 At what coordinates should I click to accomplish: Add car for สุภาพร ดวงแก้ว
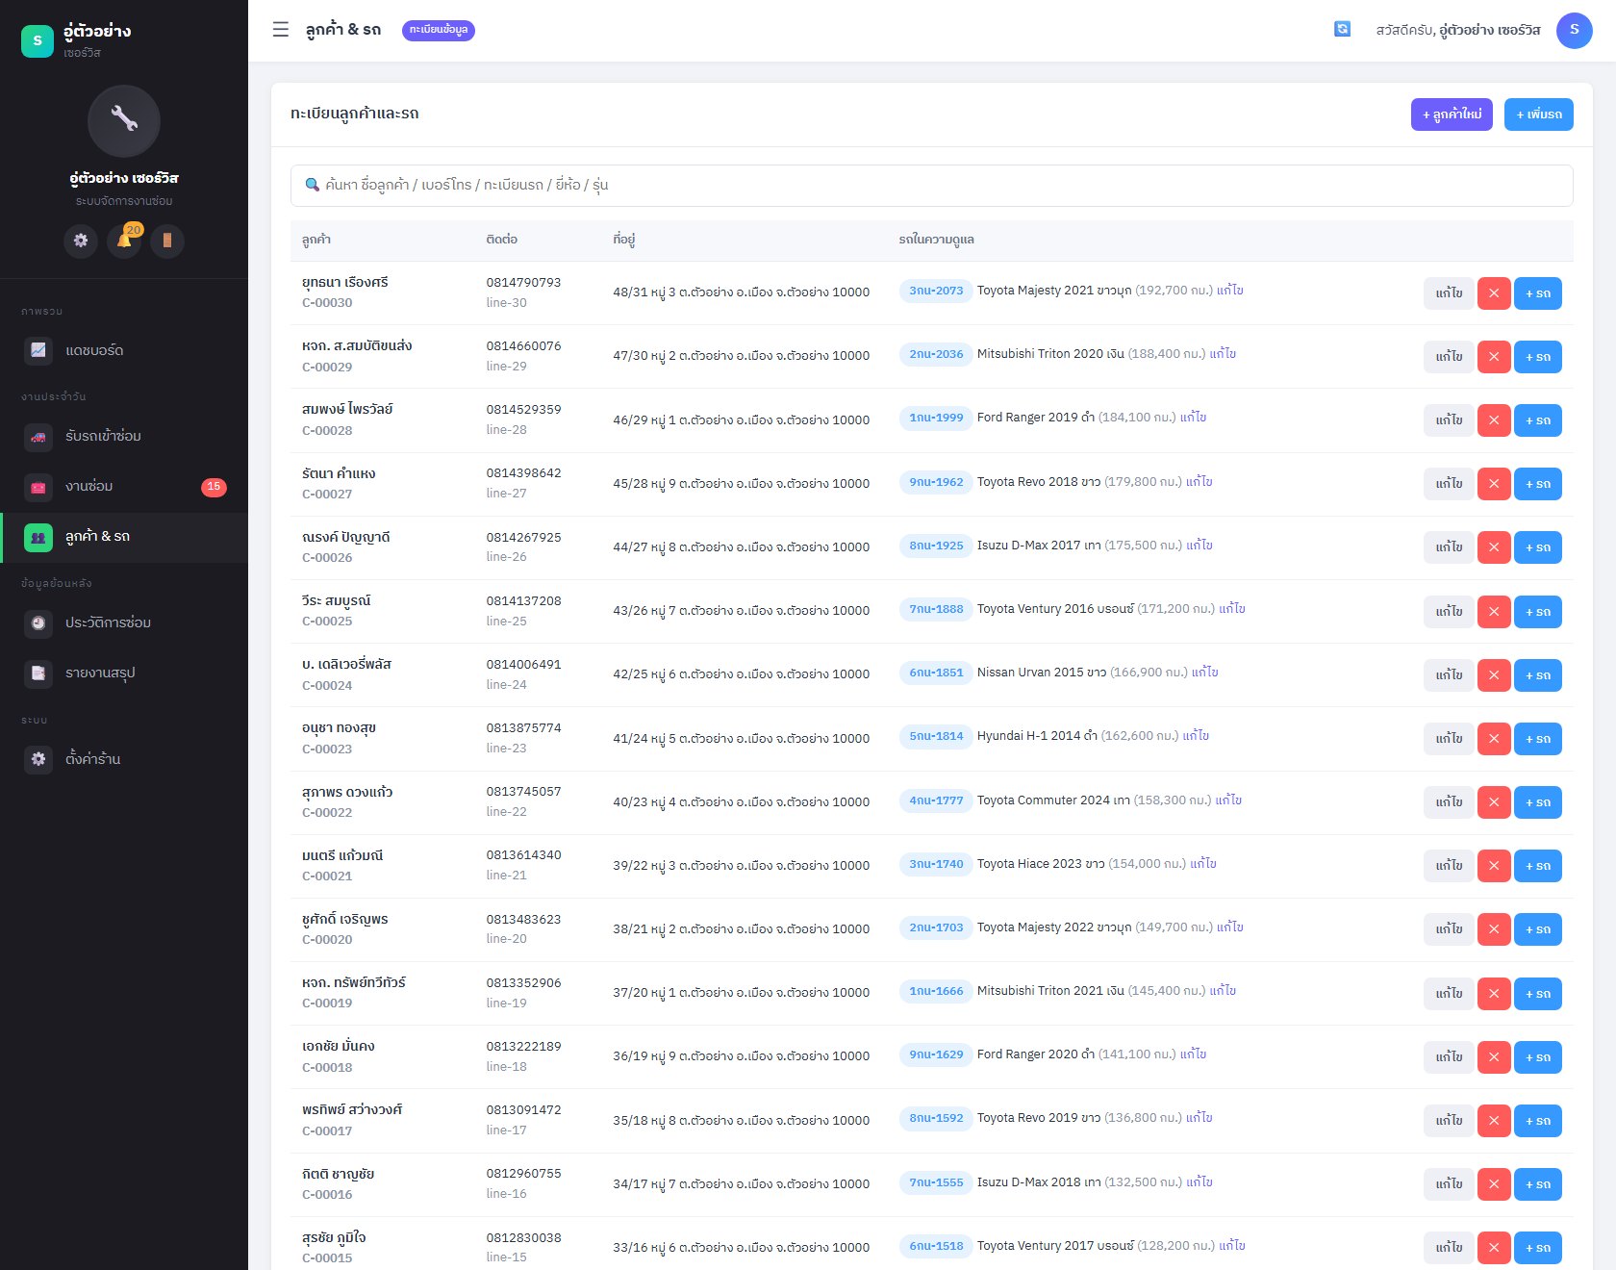(1538, 802)
